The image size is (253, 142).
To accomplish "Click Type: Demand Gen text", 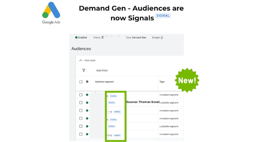I will click(136, 37).
